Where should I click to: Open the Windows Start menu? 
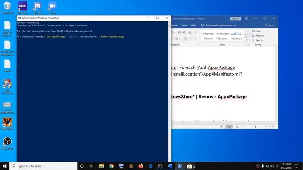tap(5, 166)
